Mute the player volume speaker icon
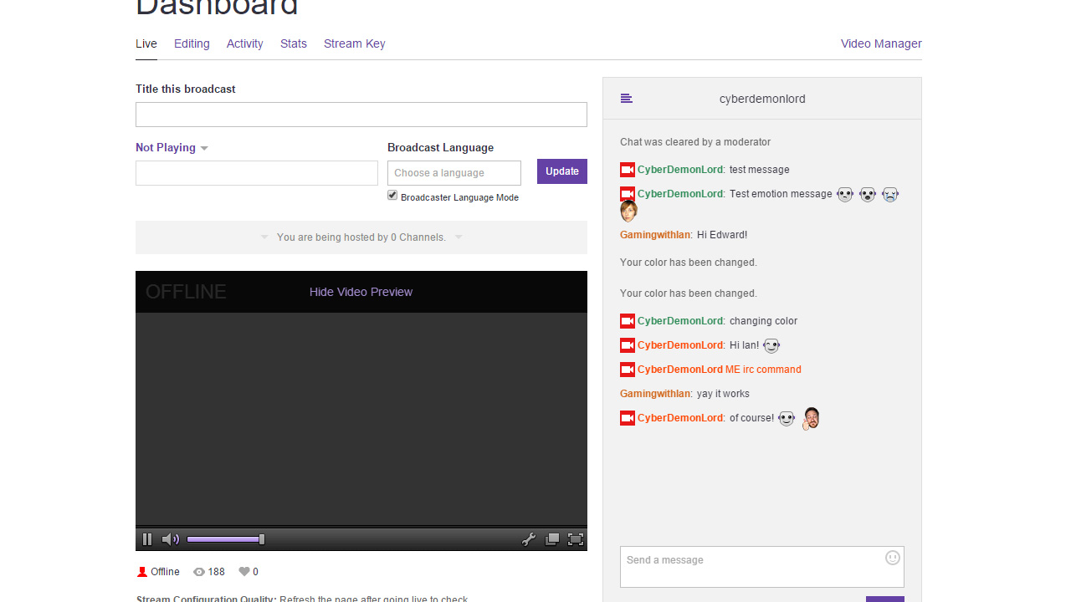Image resolution: width=1071 pixels, height=602 pixels. pyautogui.click(x=171, y=539)
